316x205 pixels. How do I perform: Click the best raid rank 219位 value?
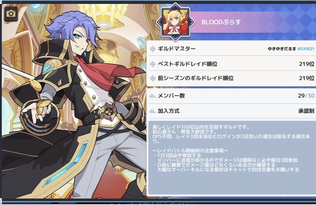click(307, 64)
